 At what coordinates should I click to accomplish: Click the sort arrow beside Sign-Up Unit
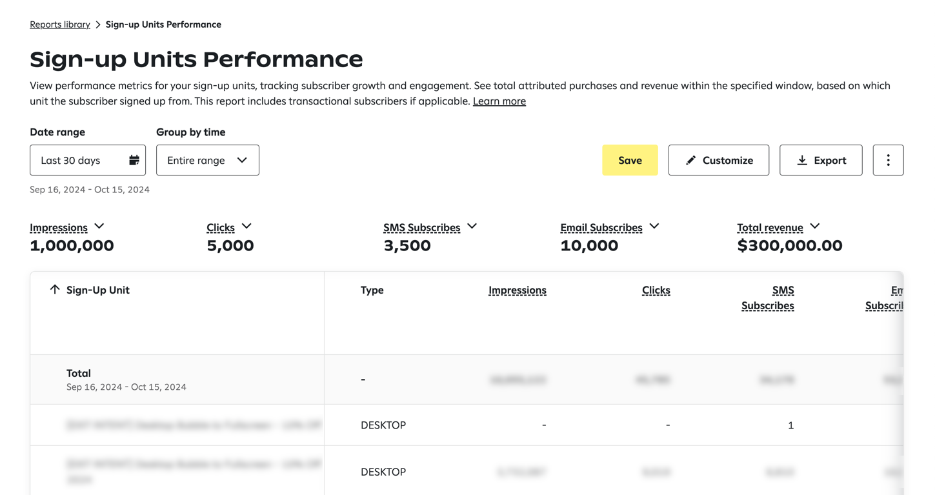click(x=55, y=290)
